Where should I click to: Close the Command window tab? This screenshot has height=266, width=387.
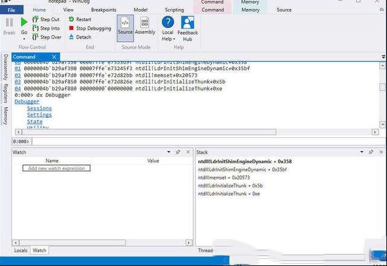54,57
